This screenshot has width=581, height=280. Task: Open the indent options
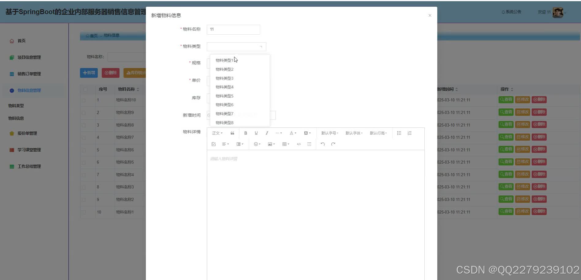click(240, 144)
